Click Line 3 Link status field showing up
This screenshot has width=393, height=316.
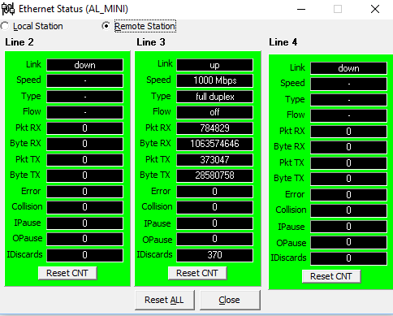215,65
